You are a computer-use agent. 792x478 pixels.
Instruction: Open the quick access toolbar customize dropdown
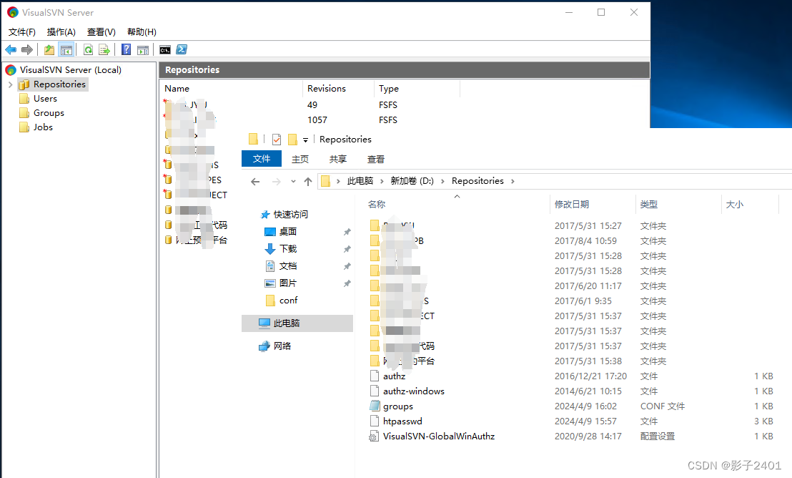click(x=305, y=140)
